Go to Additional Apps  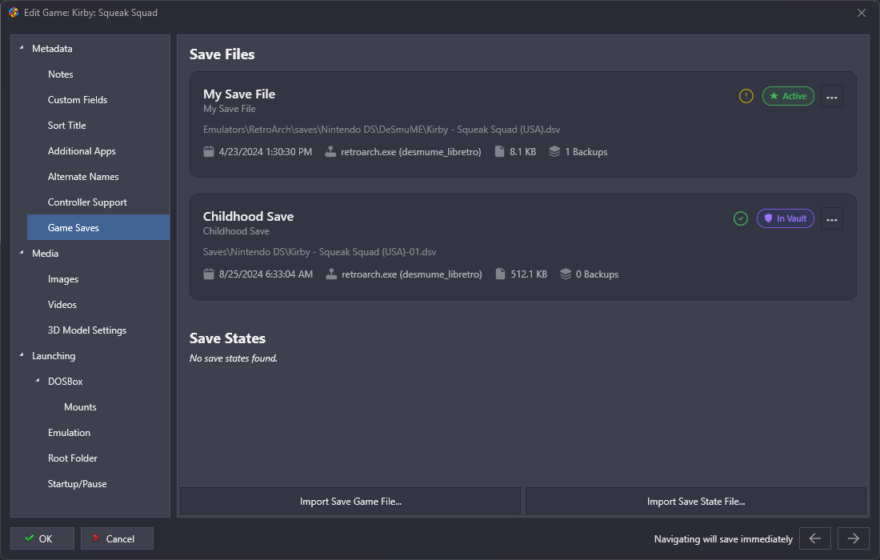82,151
